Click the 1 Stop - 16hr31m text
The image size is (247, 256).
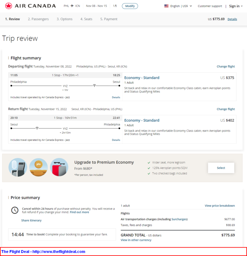click(65, 118)
